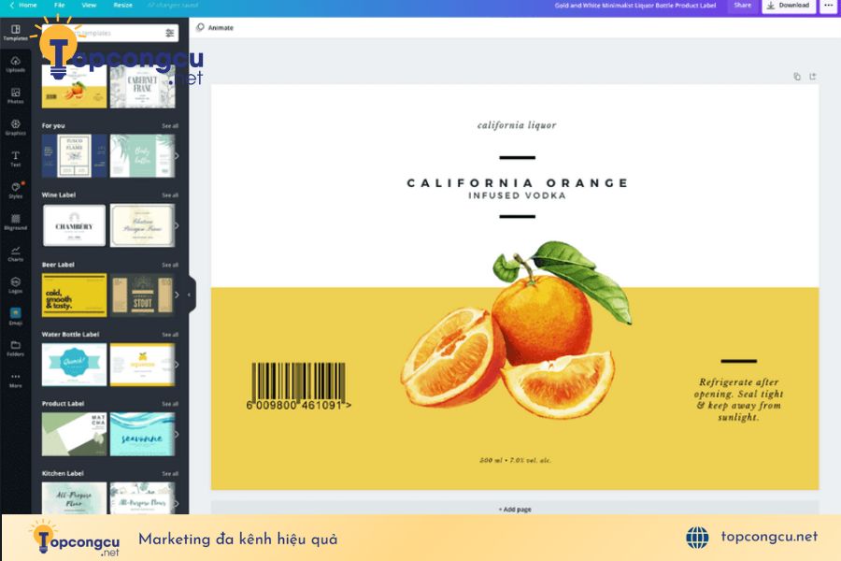Open the three-dot more menu in header
Image resolution: width=841 pixels, height=561 pixels.
[x=829, y=6]
